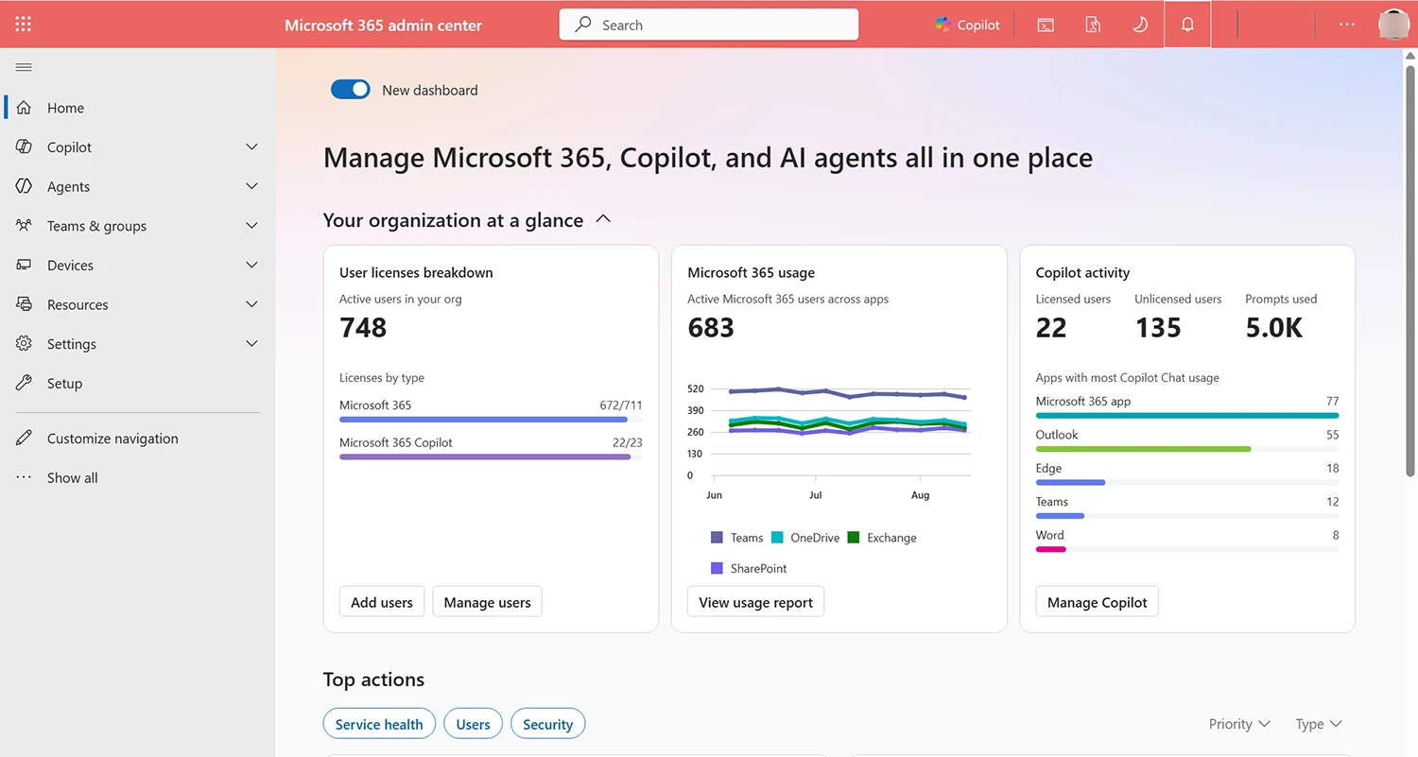
Task: Click inside the Search input field
Action: pos(709,25)
